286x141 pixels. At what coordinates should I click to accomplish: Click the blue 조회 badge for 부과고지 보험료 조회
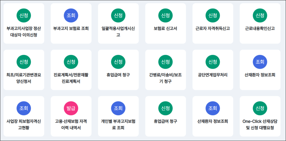71,16
